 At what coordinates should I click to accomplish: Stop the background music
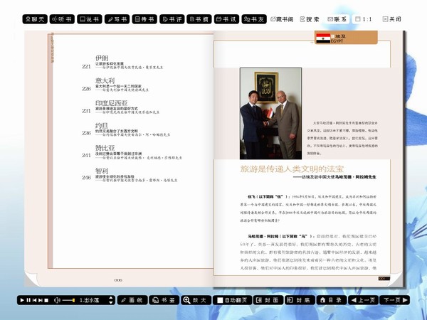[46, 300]
